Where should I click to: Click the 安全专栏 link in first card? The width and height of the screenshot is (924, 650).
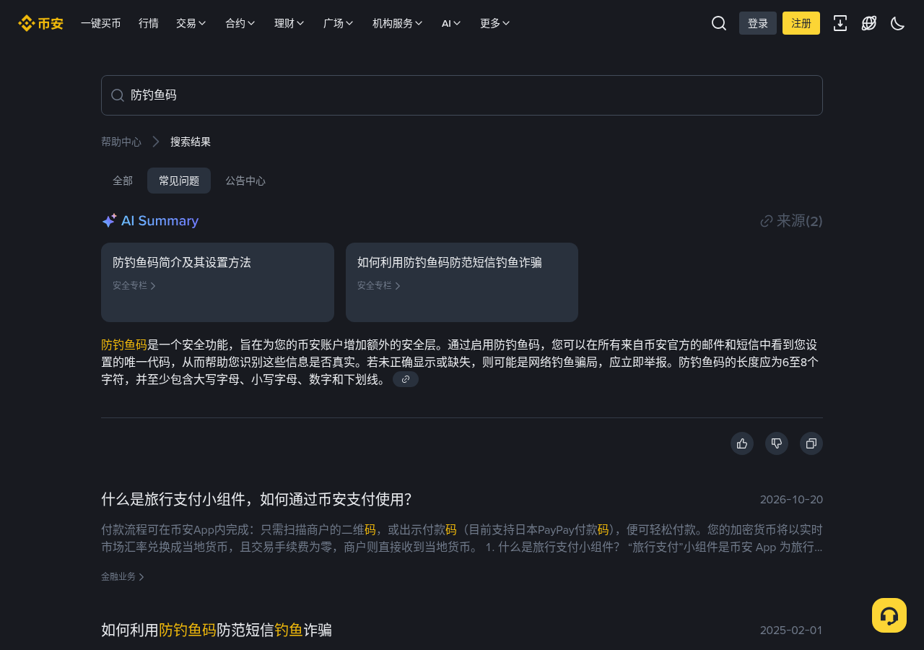(x=134, y=285)
